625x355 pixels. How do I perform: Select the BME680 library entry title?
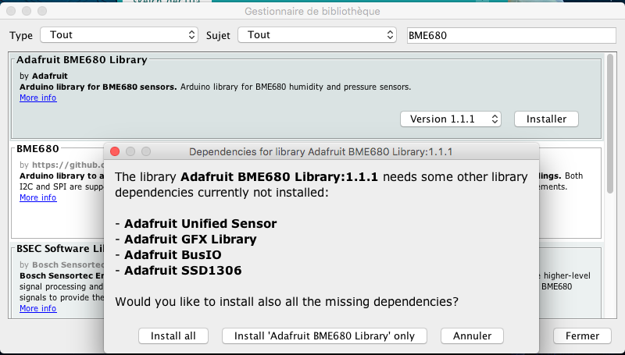tap(37, 147)
